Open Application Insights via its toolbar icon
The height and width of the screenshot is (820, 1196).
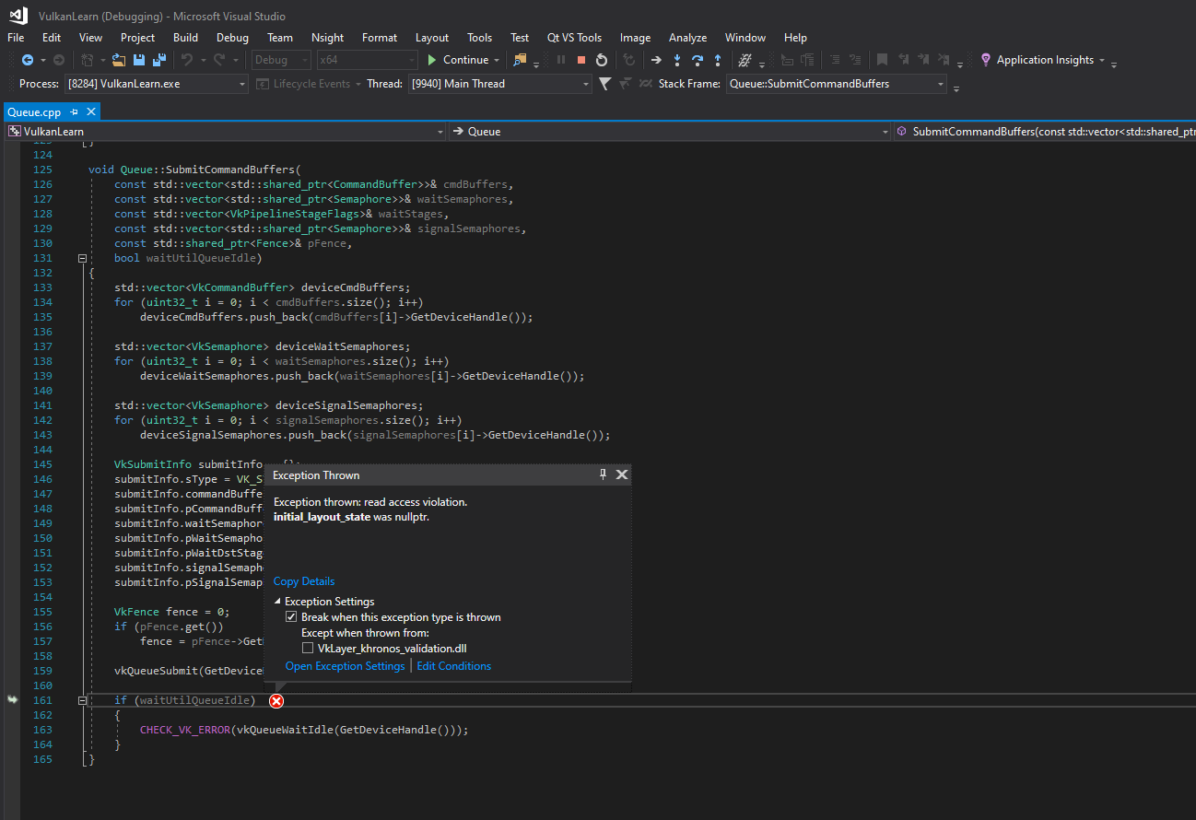[x=986, y=60]
